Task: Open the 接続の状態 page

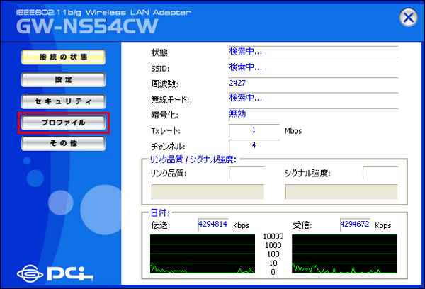Action: 63,57
